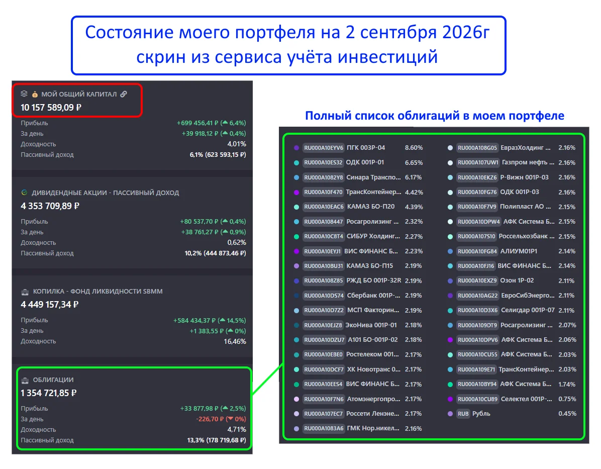The width and height of the screenshot is (601, 469).
Task: Select the Атомэнергопро... bond
Action: tap(374, 399)
